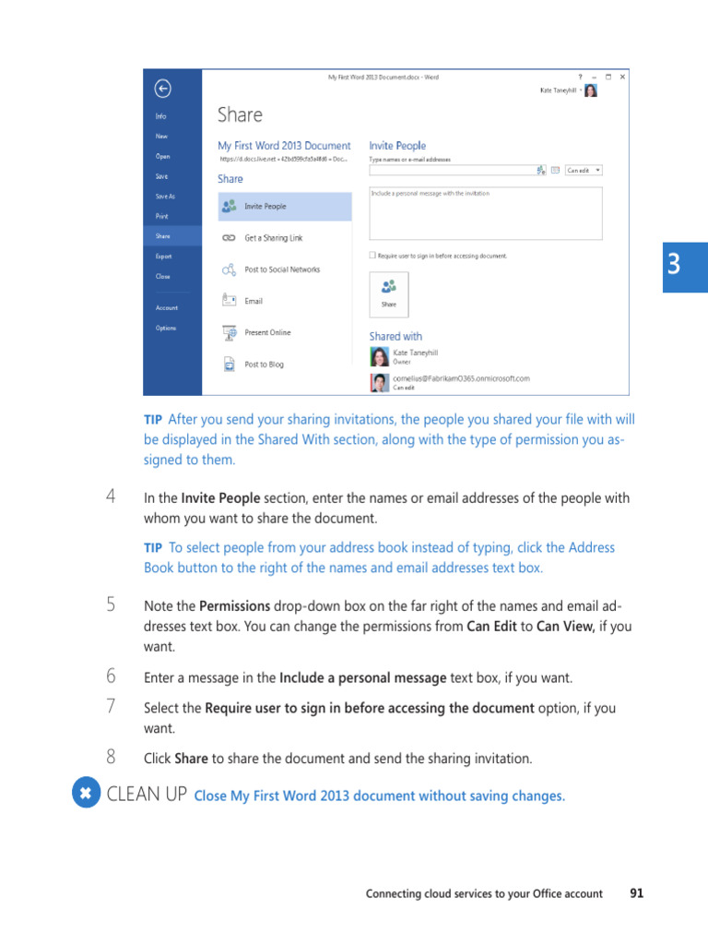Viewport: 708px width, 945px height.
Task: Click the back arrow in Word backstage
Action: [162, 89]
